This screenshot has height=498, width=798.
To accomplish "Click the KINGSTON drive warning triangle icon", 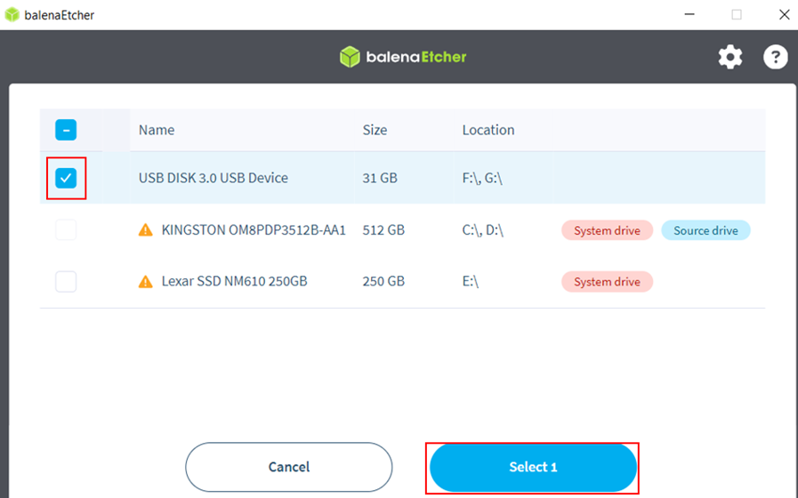I will pyautogui.click(x=146, y=230).
